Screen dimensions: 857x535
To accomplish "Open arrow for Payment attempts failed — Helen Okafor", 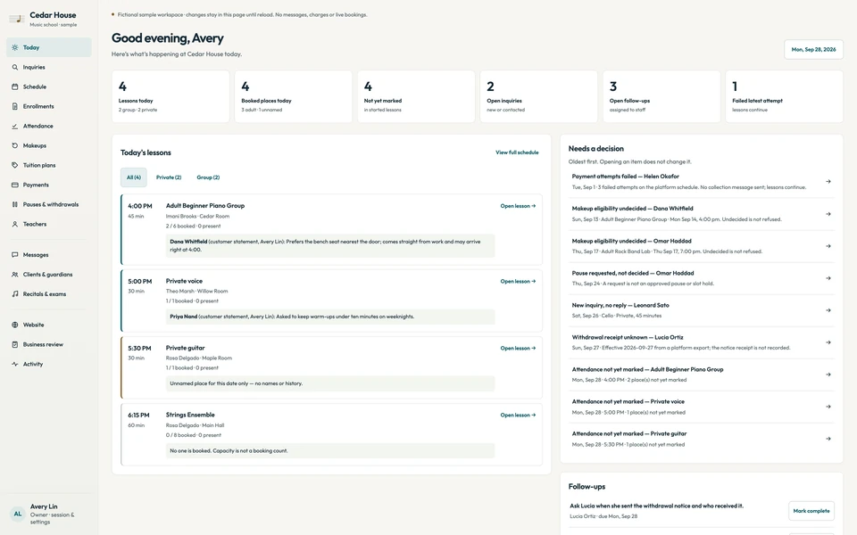I will 828,181.
